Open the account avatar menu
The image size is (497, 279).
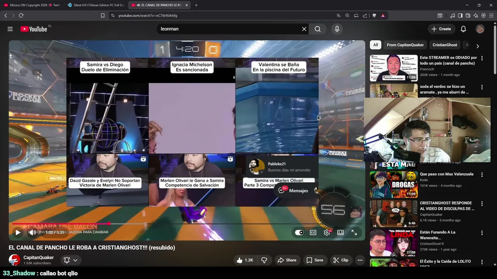pos(480,29)
